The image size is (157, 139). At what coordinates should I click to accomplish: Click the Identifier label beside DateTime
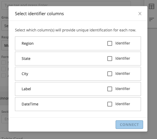[x=123, y=104]
